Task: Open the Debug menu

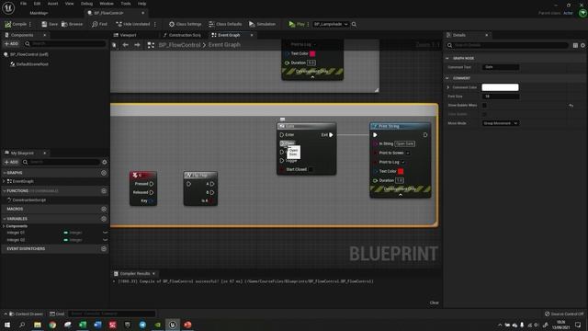Action: click(86, 4)
